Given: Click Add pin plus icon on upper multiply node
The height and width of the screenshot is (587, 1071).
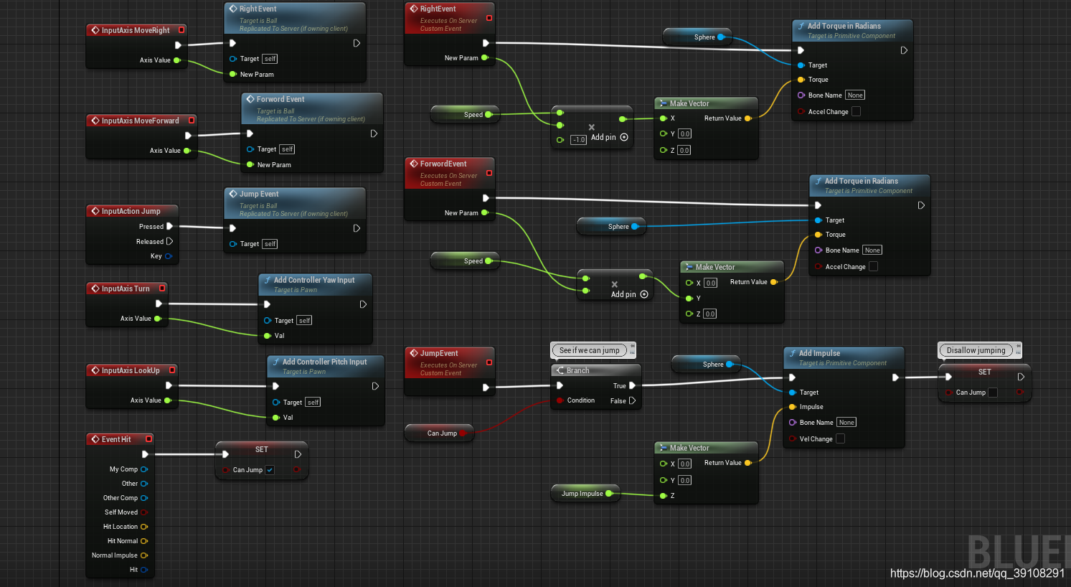Looking at the screenshot, I should coord(624,137).
